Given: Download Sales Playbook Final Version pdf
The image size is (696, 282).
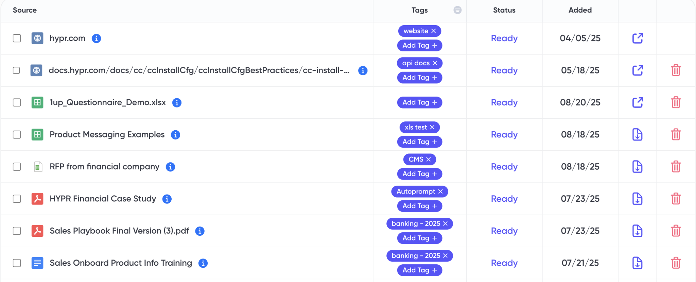Looking at the screenshot, I should pyautogui.click(x=638, y=231).
